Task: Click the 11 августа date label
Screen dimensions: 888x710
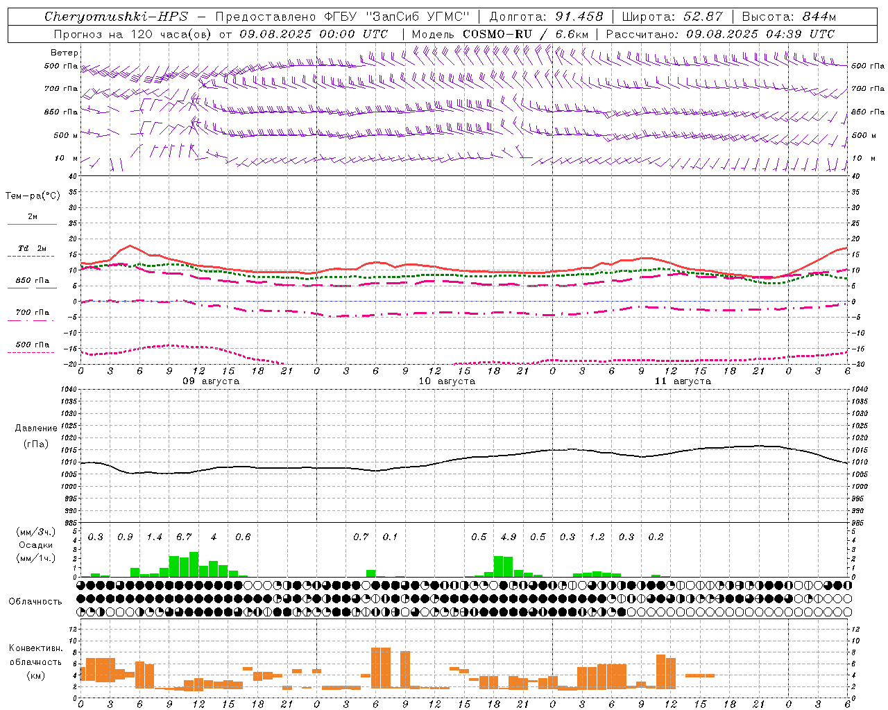Action: [x=683, y=381]
